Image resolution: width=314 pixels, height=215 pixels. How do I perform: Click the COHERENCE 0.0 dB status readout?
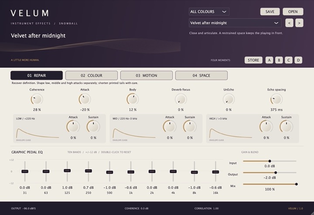[137, 208]
